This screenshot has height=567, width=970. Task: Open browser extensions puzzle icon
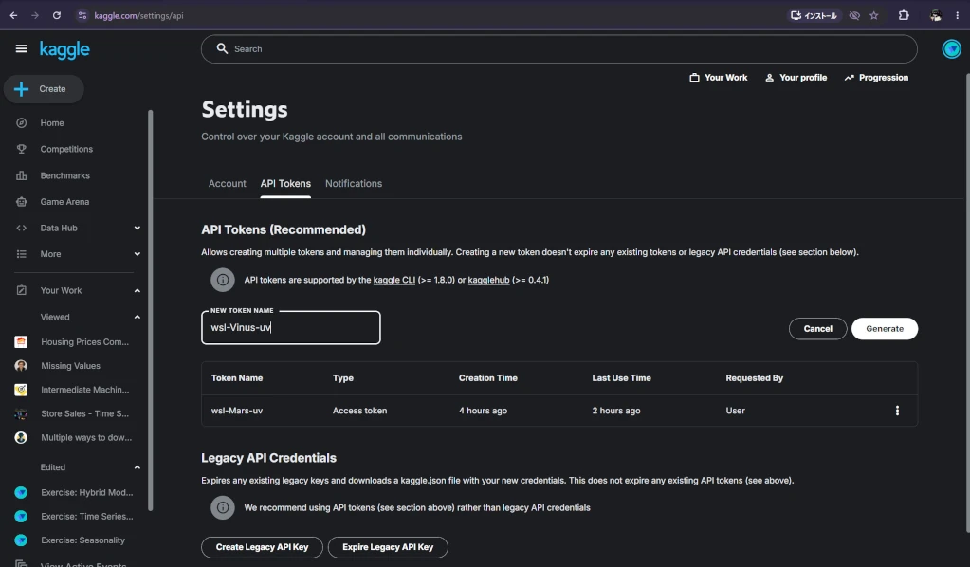point(904,15)
